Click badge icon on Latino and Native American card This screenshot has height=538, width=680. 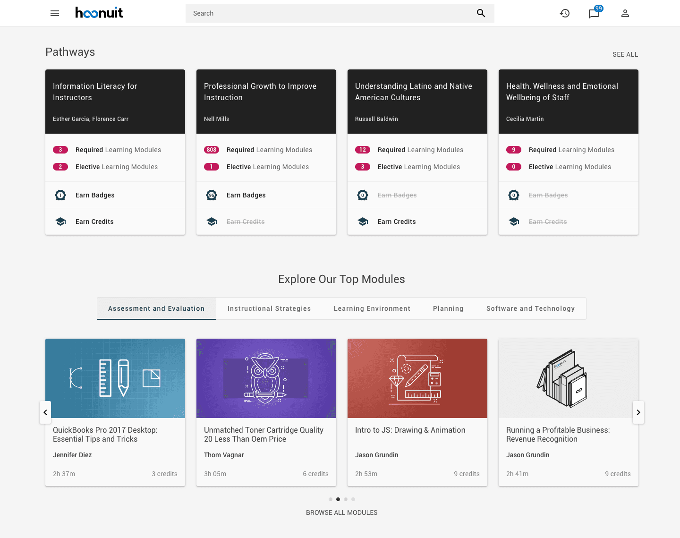[x=363, y=195]
